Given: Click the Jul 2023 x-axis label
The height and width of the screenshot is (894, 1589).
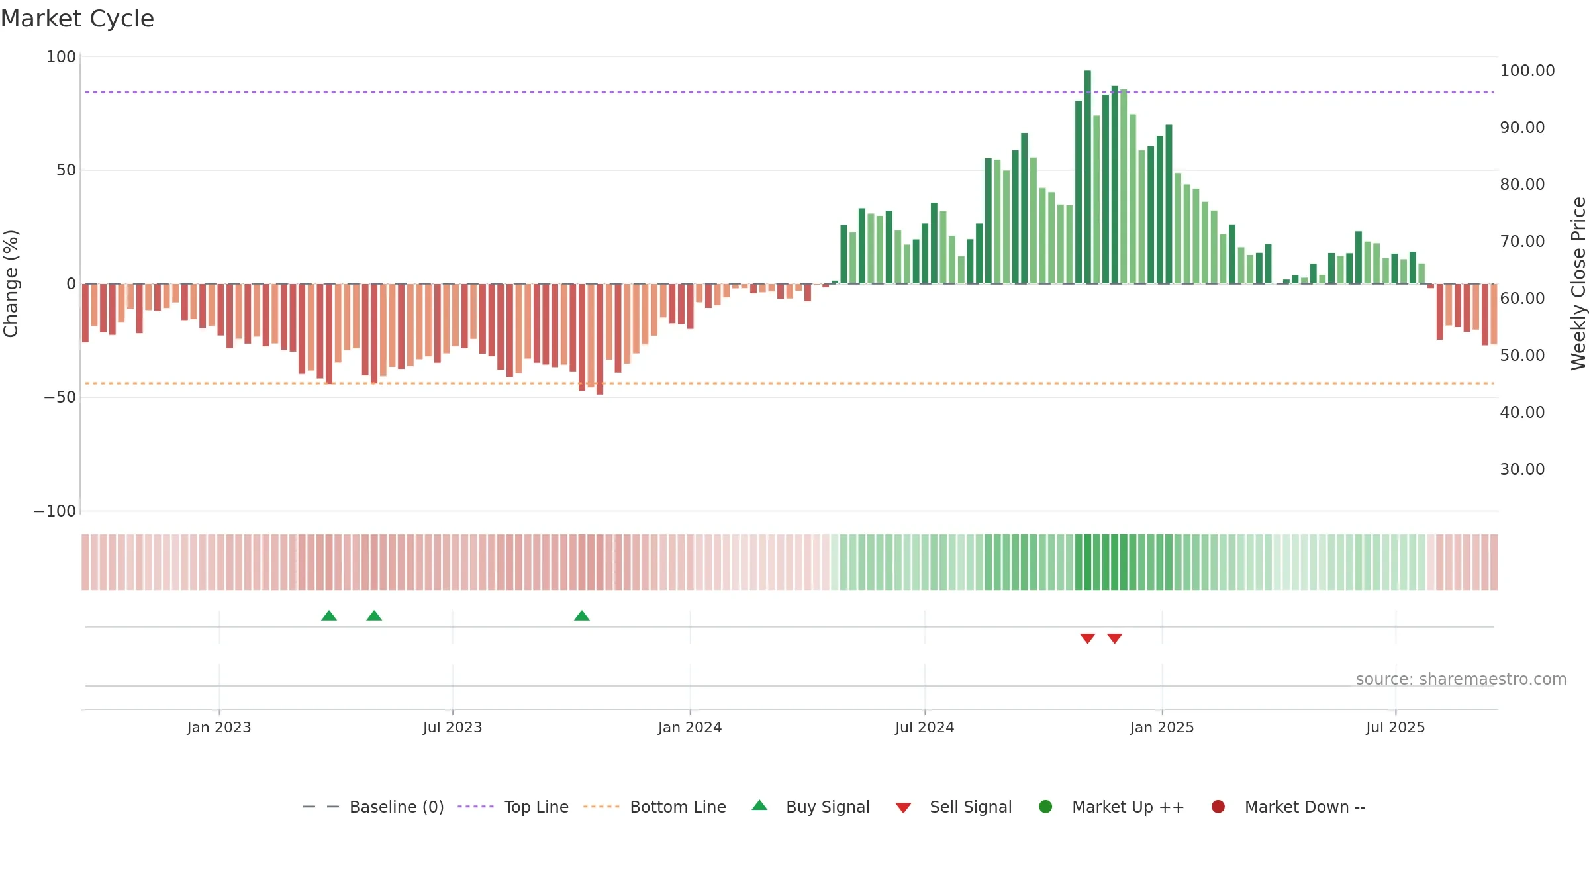Looking at the screenshot, I should (453, 727).
